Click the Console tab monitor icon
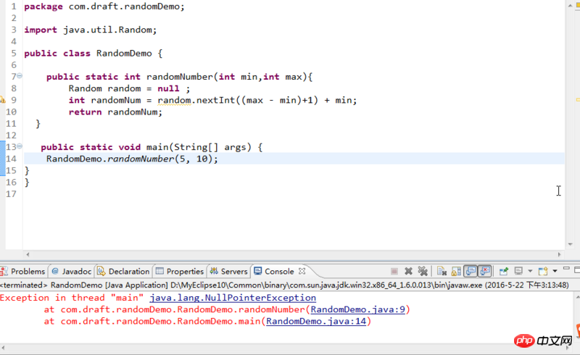Screen dimensions: 580x355 (x=258, y=271)
